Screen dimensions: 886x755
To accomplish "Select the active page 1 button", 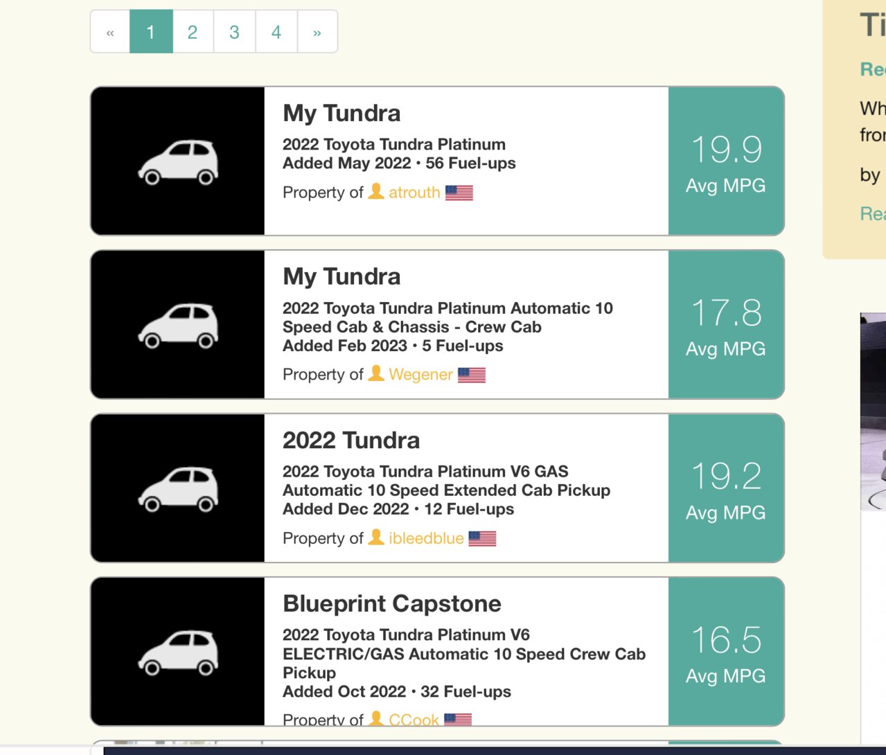I will [x=151, y=32].
